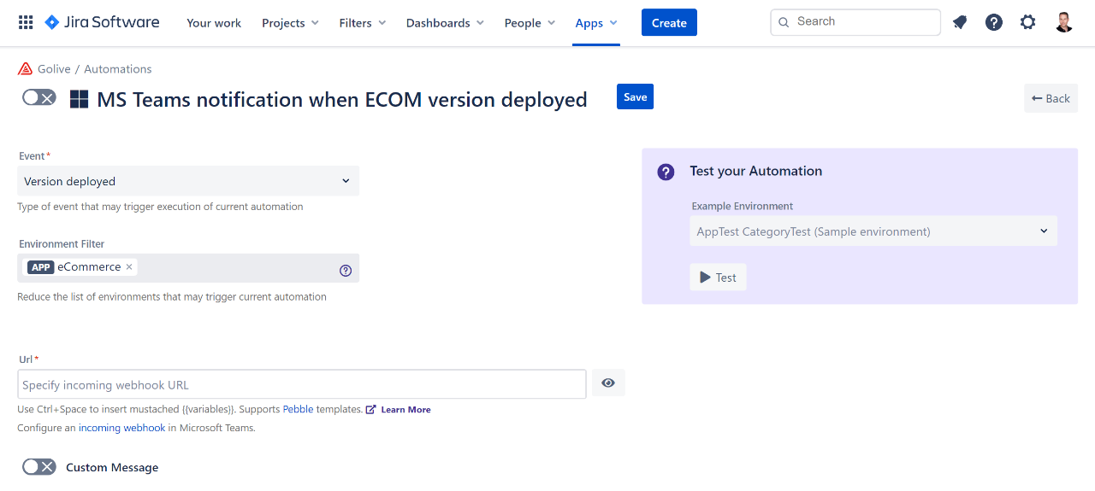Open the notifications bell icon
The width and height of the screenshot is (1095, 491).
(960, 22)
